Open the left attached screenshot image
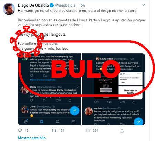Screen dimensions: 155x141 (50, 89)
